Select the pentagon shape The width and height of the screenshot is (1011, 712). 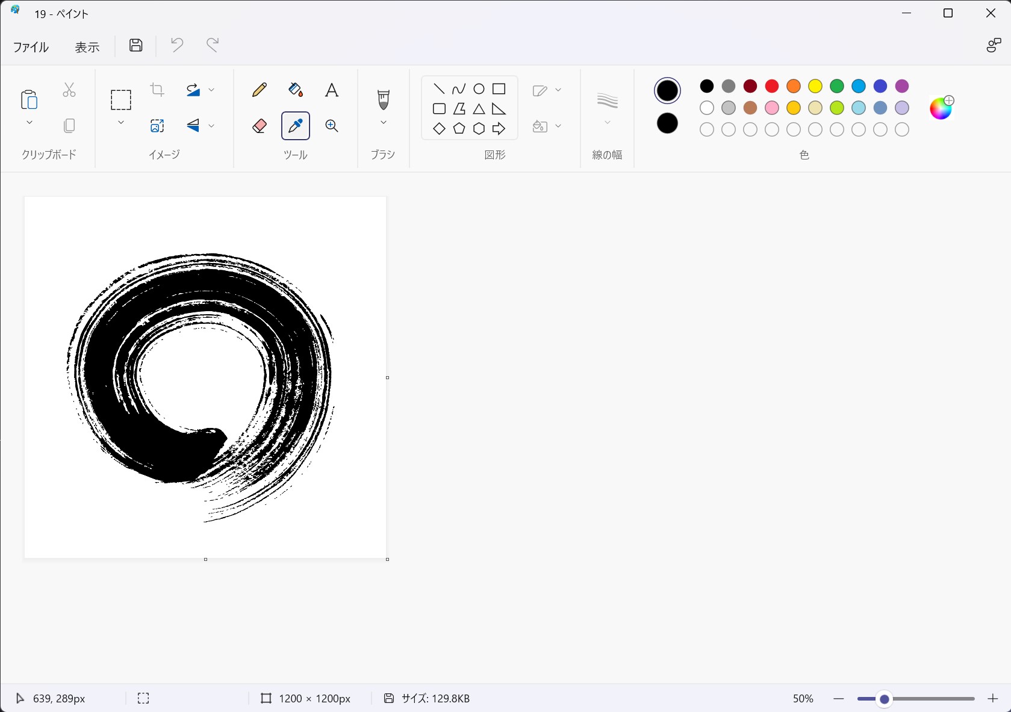[x=459, y=129]
